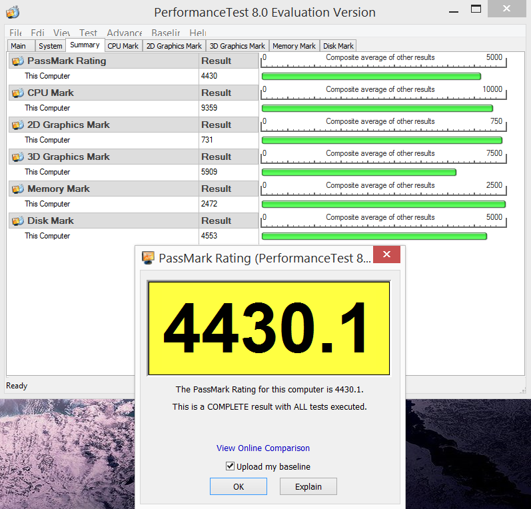Click the OK button in the dialog

239,486
